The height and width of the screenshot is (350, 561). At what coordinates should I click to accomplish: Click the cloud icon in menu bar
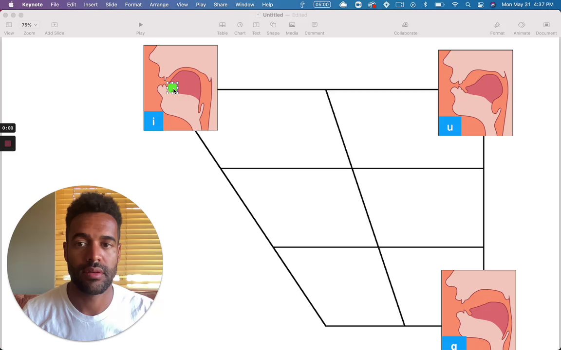[x=343, y=5]
